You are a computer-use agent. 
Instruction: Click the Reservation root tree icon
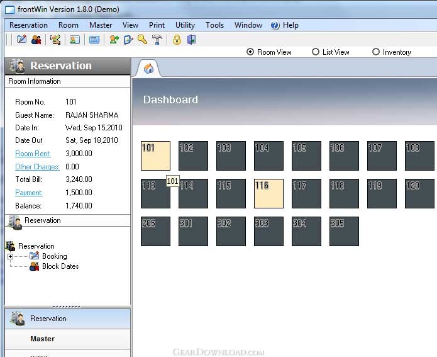[10, 246]
